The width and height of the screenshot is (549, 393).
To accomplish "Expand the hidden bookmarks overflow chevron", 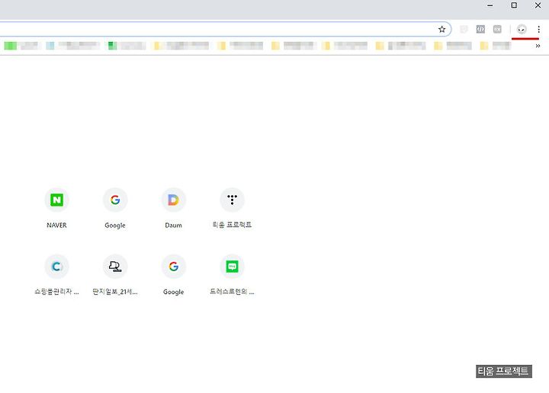I will pyautogui.click(x=538, y=46).
